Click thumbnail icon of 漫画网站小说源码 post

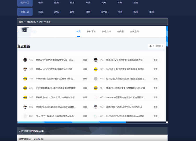tap(96, 107)
